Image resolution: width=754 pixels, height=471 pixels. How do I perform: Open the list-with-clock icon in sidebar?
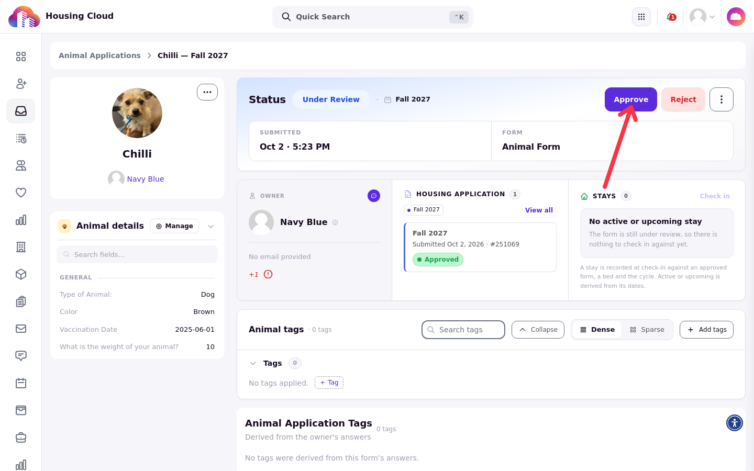21,138
